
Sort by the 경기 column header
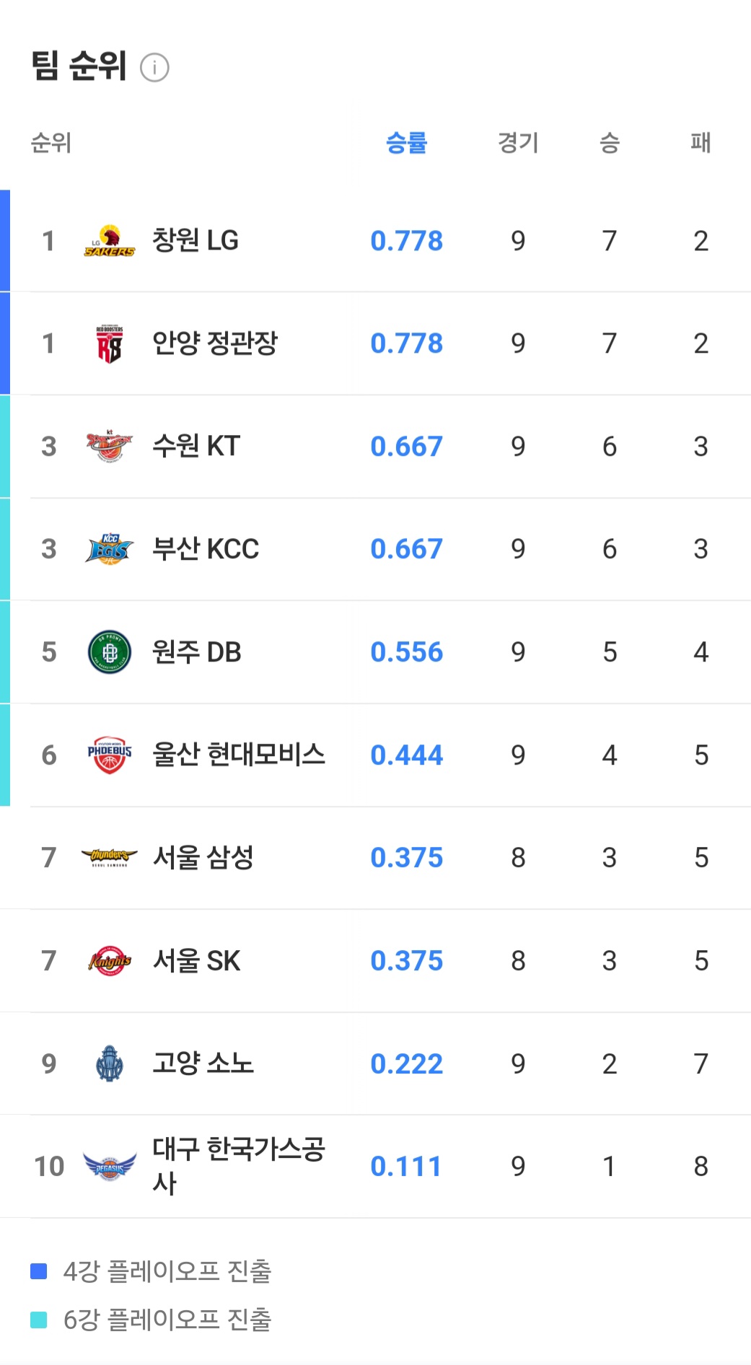tap(518, 143)
